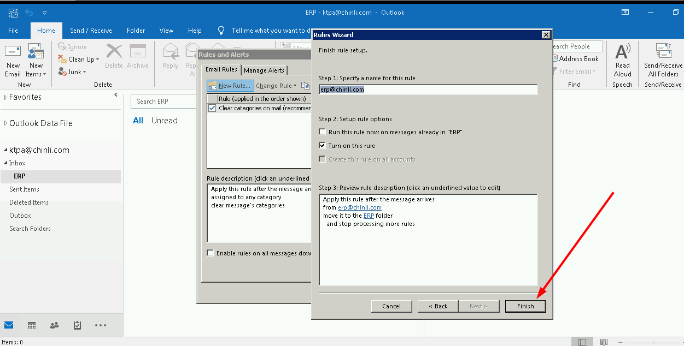Toggle Enable rules on all messages checkbox

coord(211,253)
